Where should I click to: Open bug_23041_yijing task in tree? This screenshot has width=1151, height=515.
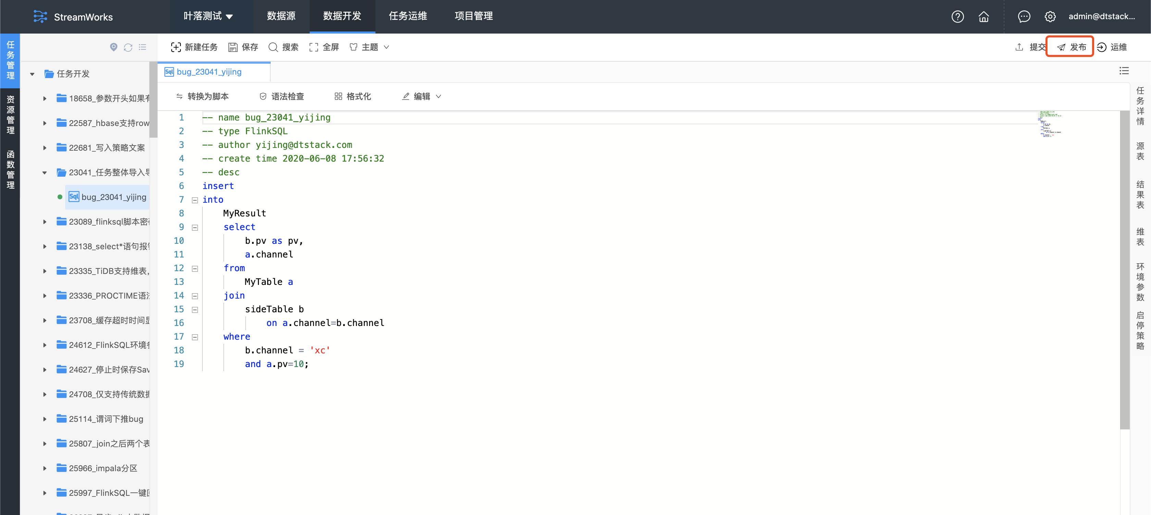click(x=107, y=197)
